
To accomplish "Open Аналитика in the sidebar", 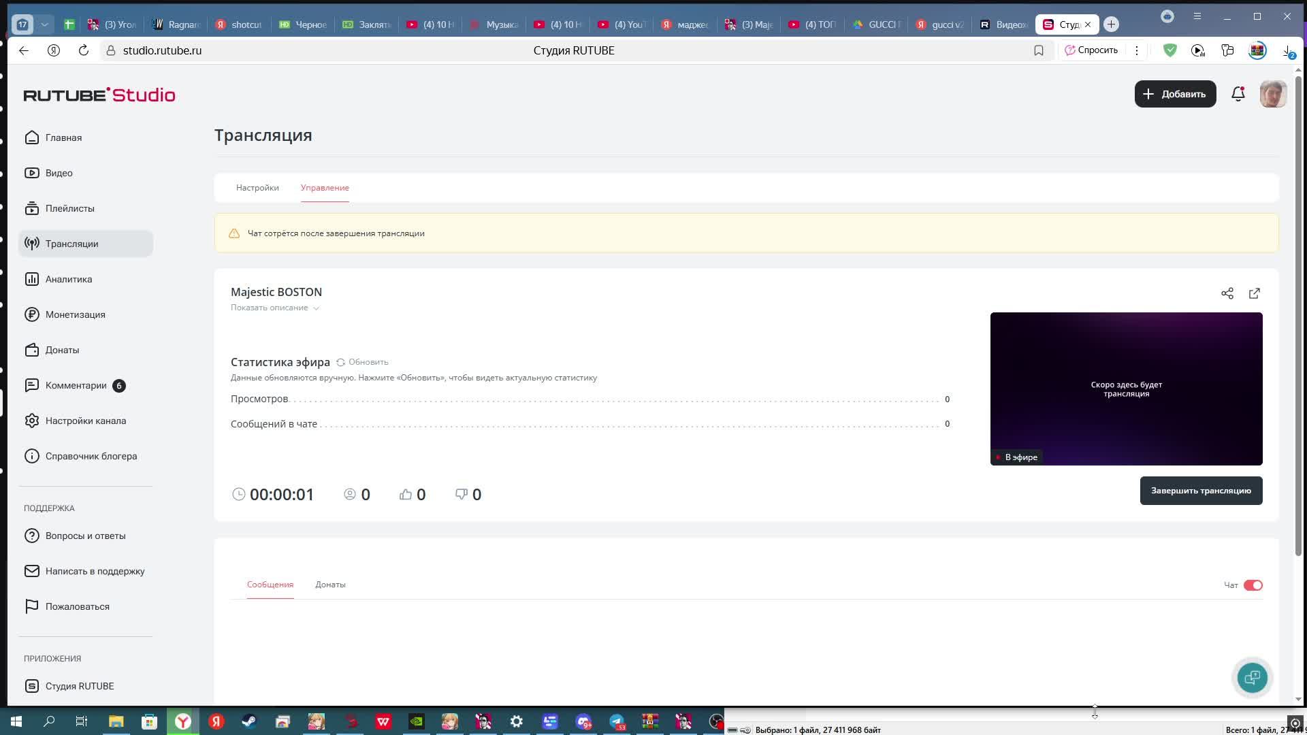I will pos(69,279).
